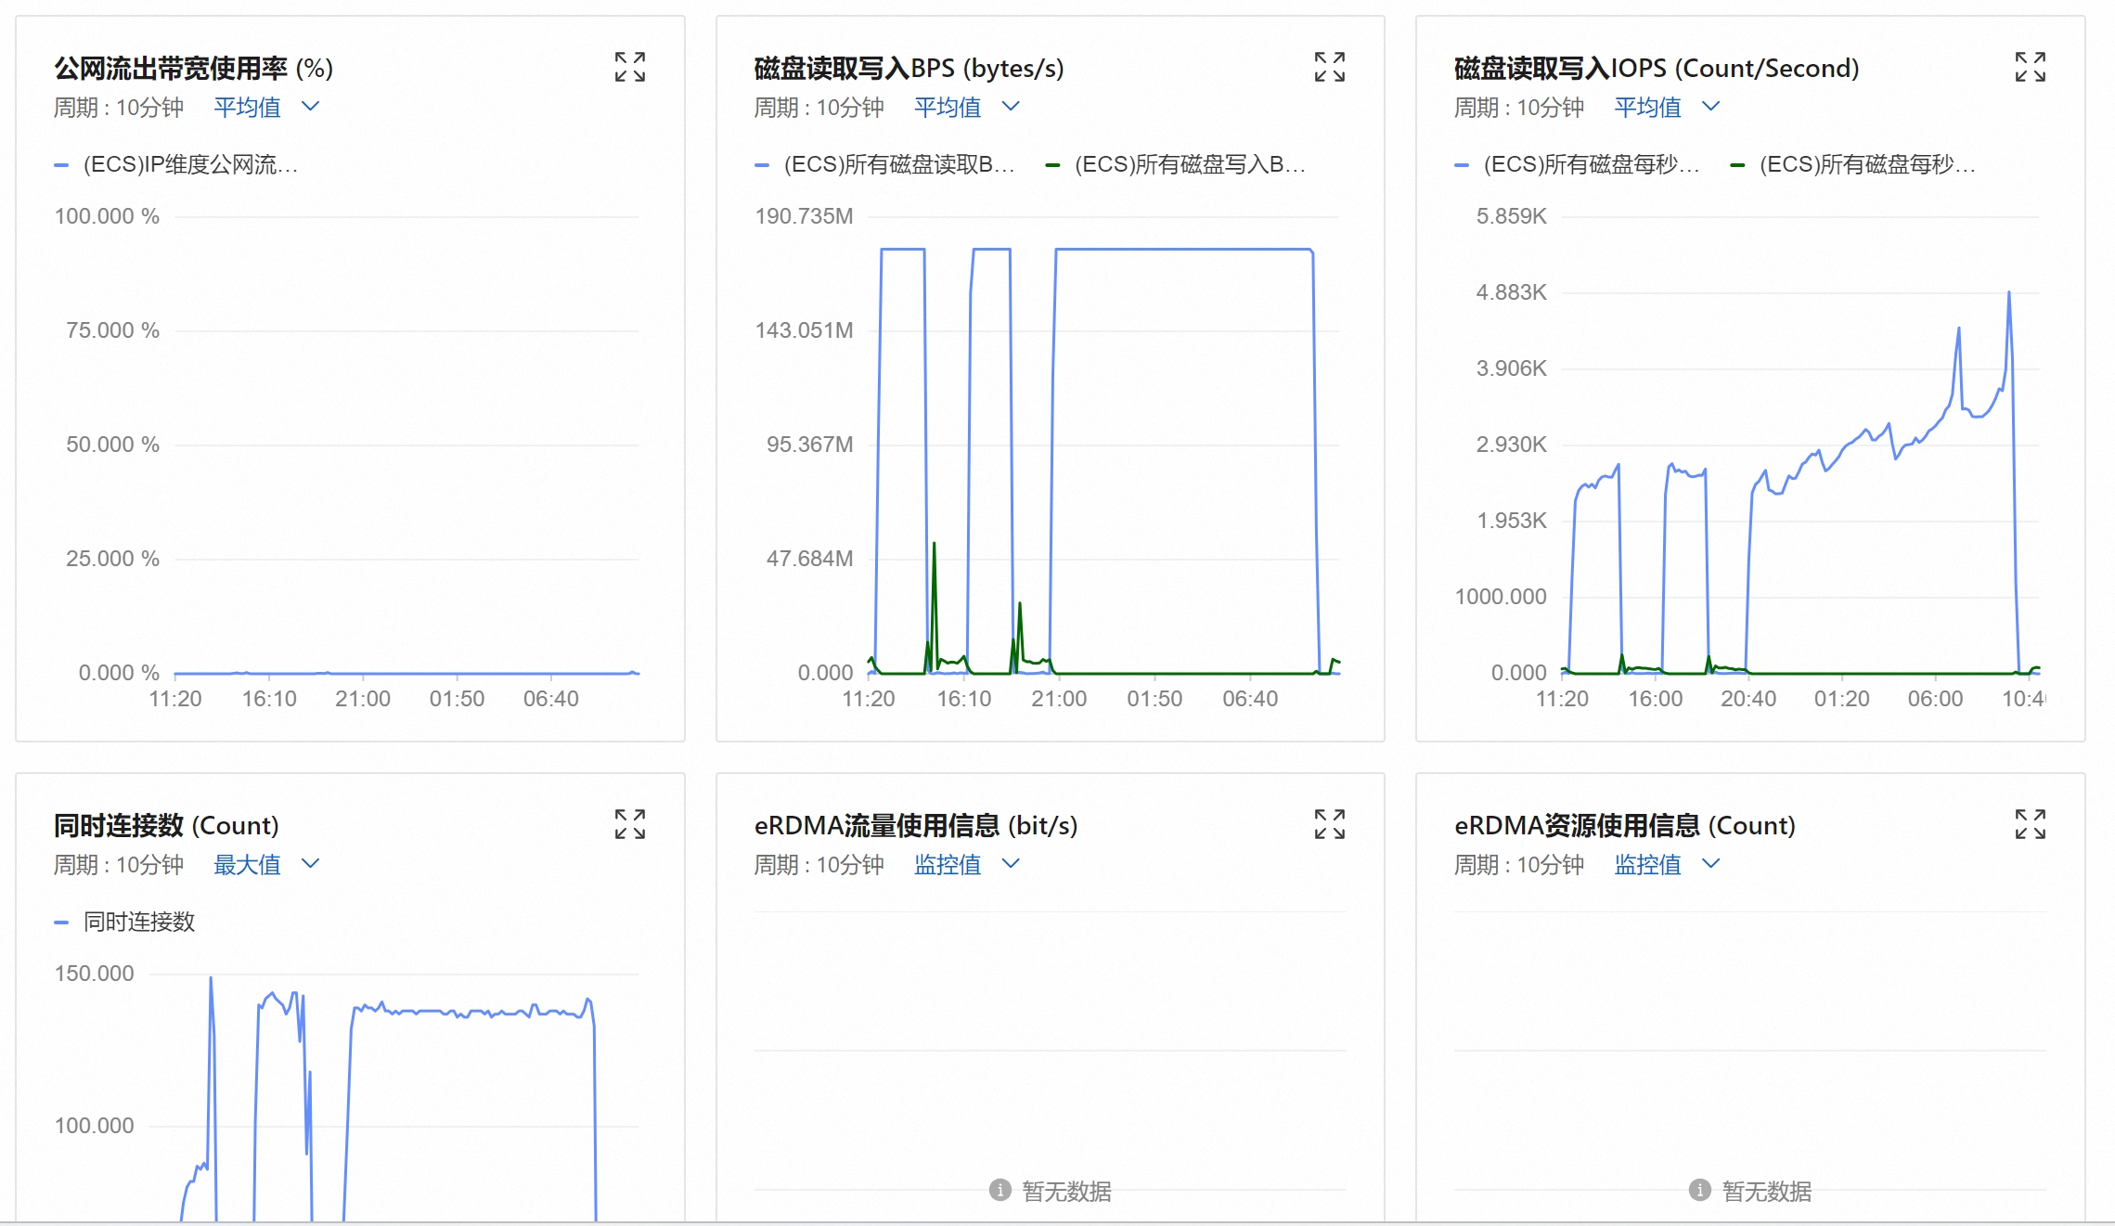Screen dimensions: 2115x1226
Task: Toggle (ECS)IP维度公网流 legend series
Action: (x=176, y=164)
